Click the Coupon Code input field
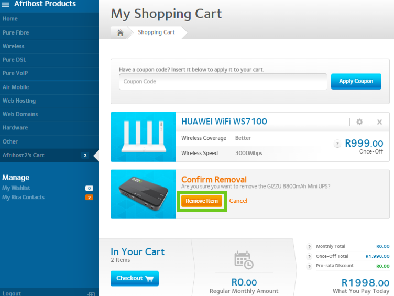The image size is (394, 296). pos(223,82)
